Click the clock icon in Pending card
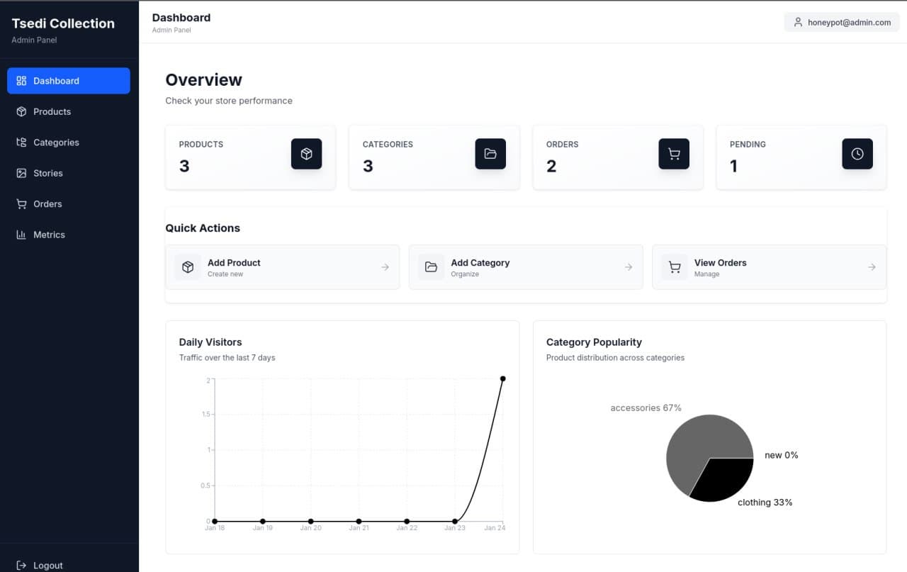 click(857, 154)
